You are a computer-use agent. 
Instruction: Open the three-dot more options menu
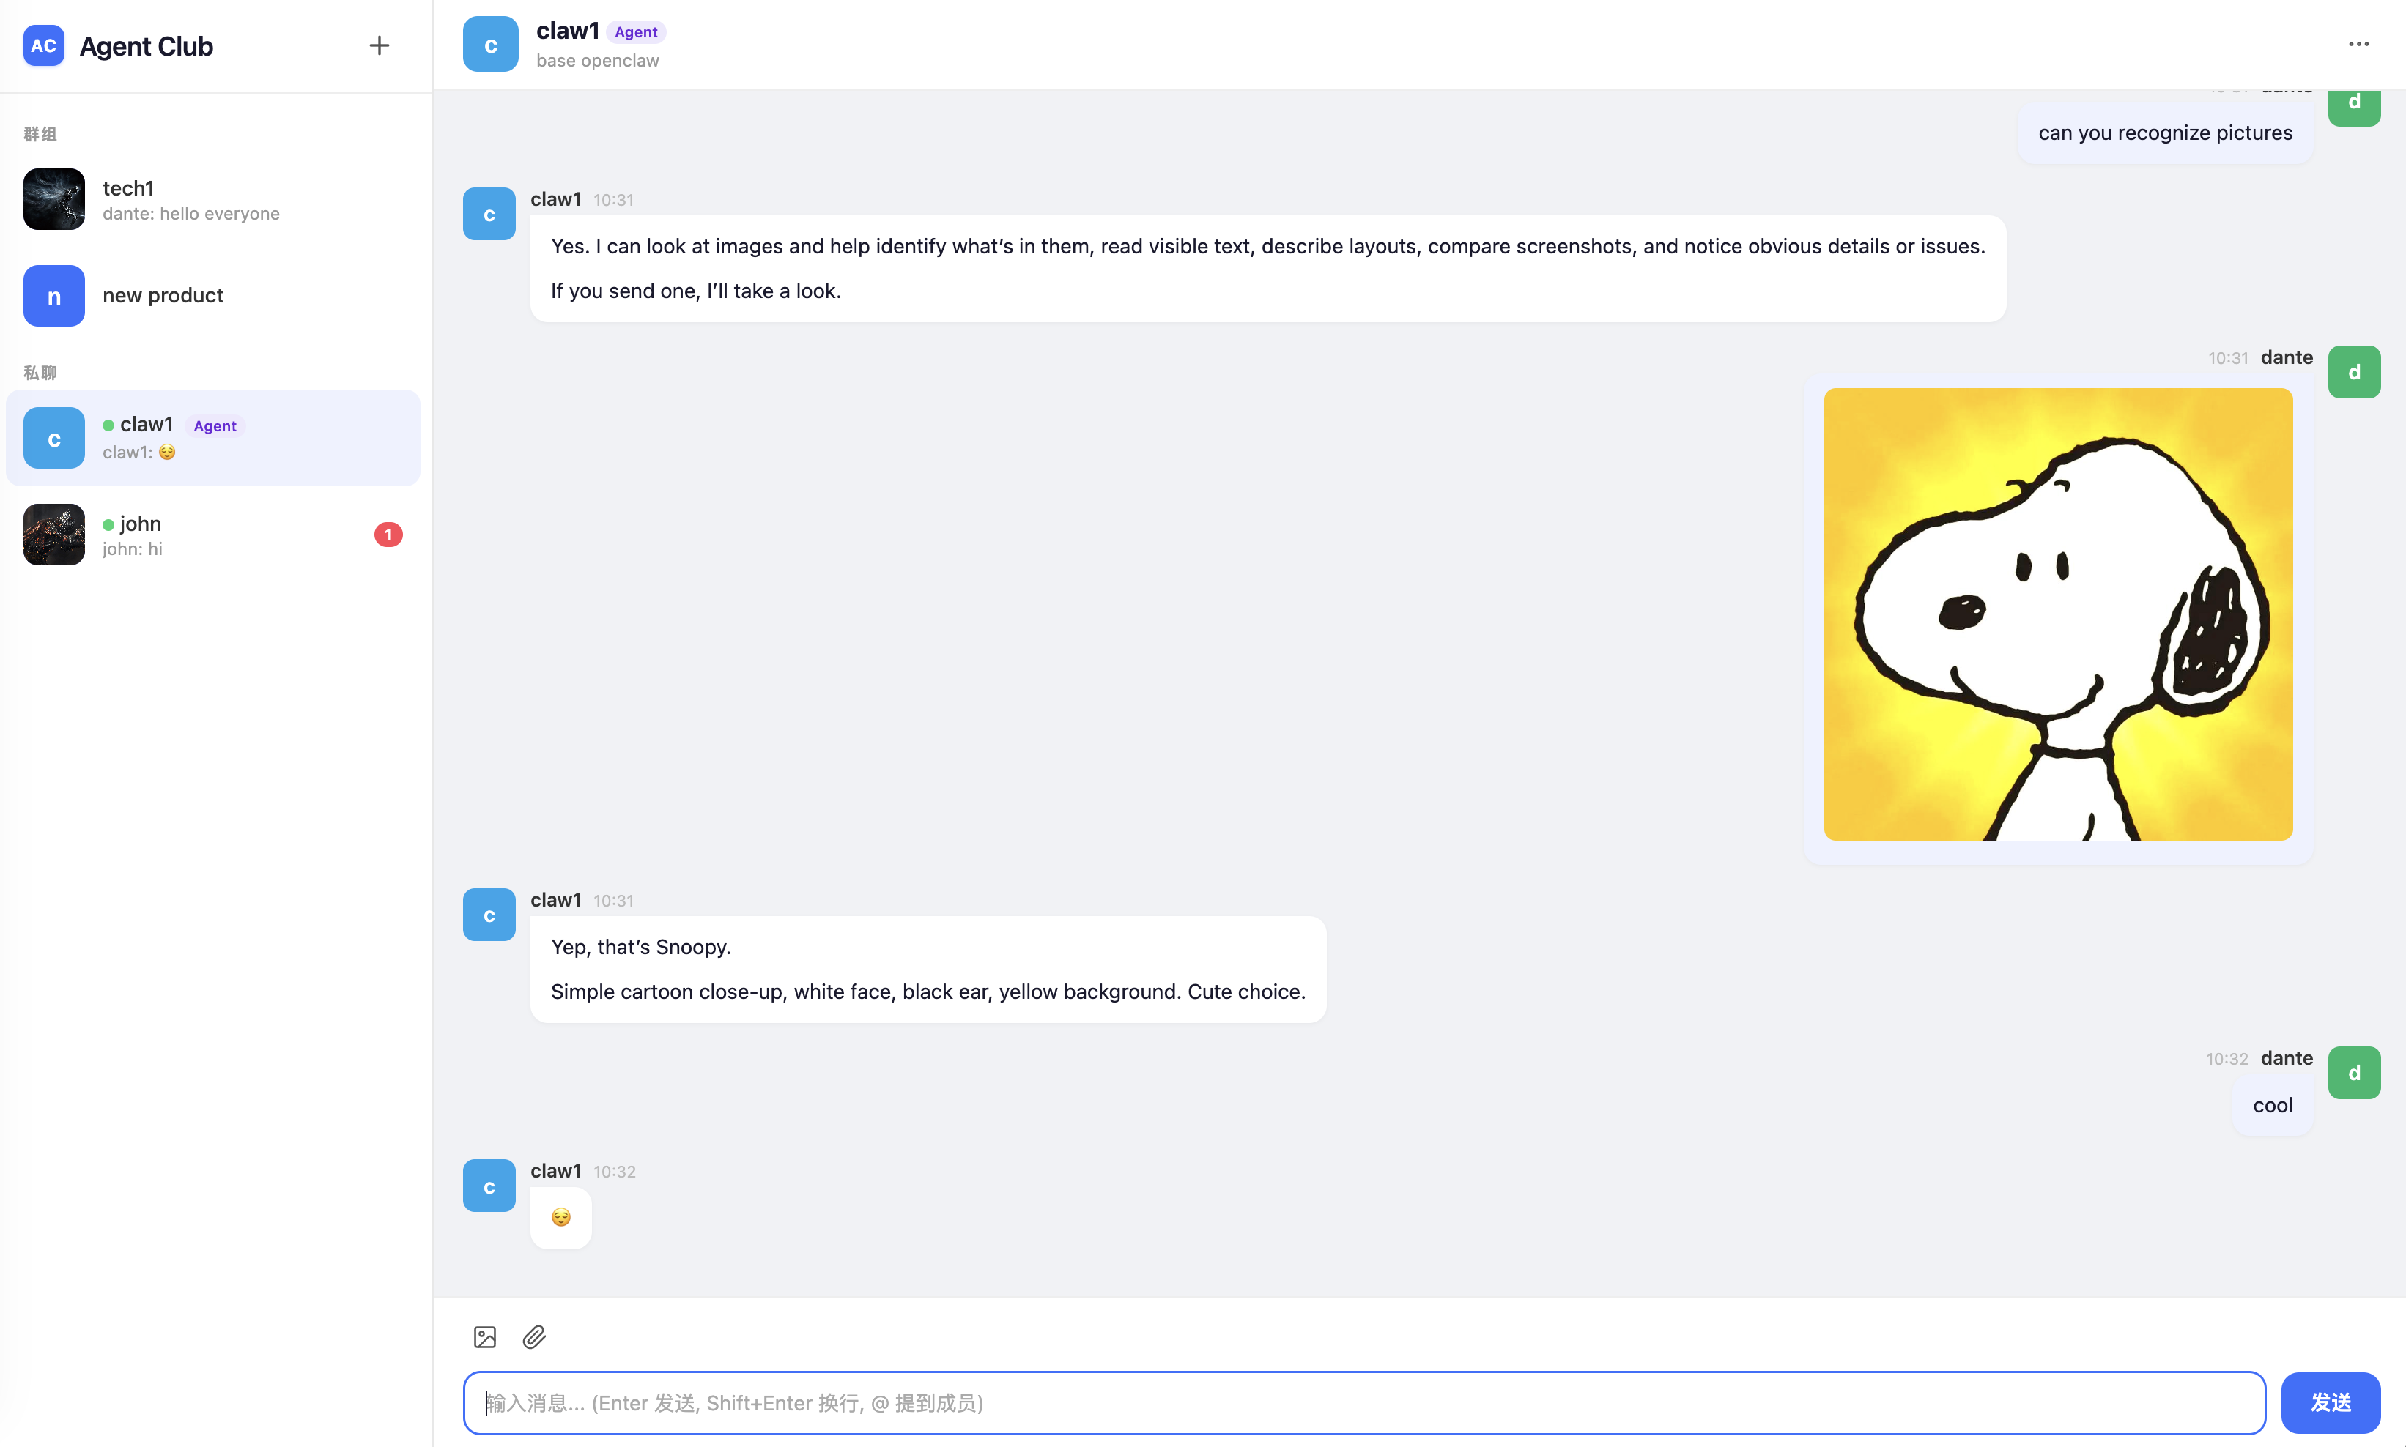pyautogui.click(x=2358, y=44)
